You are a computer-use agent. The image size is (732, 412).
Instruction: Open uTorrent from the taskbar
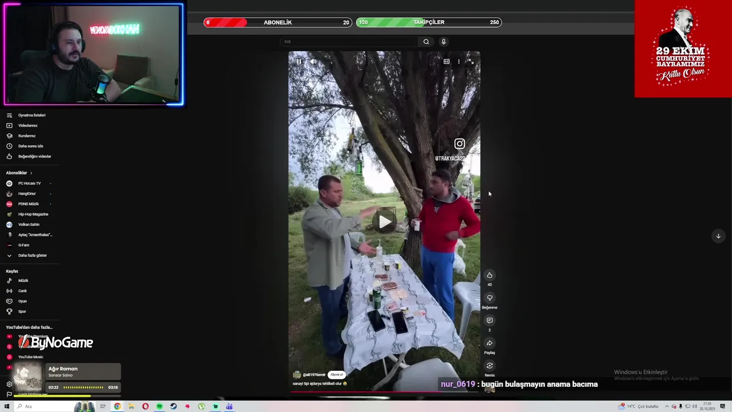tap(201, 406)
